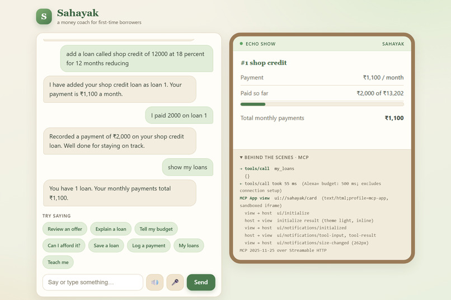Viewport: 451px width, 300px height.
Task: Click the Paid so far progress bar
Action: 322,104
